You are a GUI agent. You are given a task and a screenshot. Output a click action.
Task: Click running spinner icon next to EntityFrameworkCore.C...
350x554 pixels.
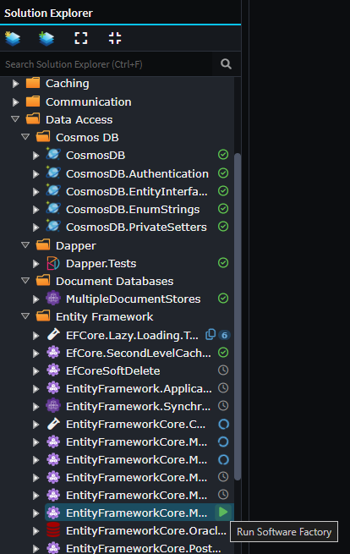coord(223,424)
